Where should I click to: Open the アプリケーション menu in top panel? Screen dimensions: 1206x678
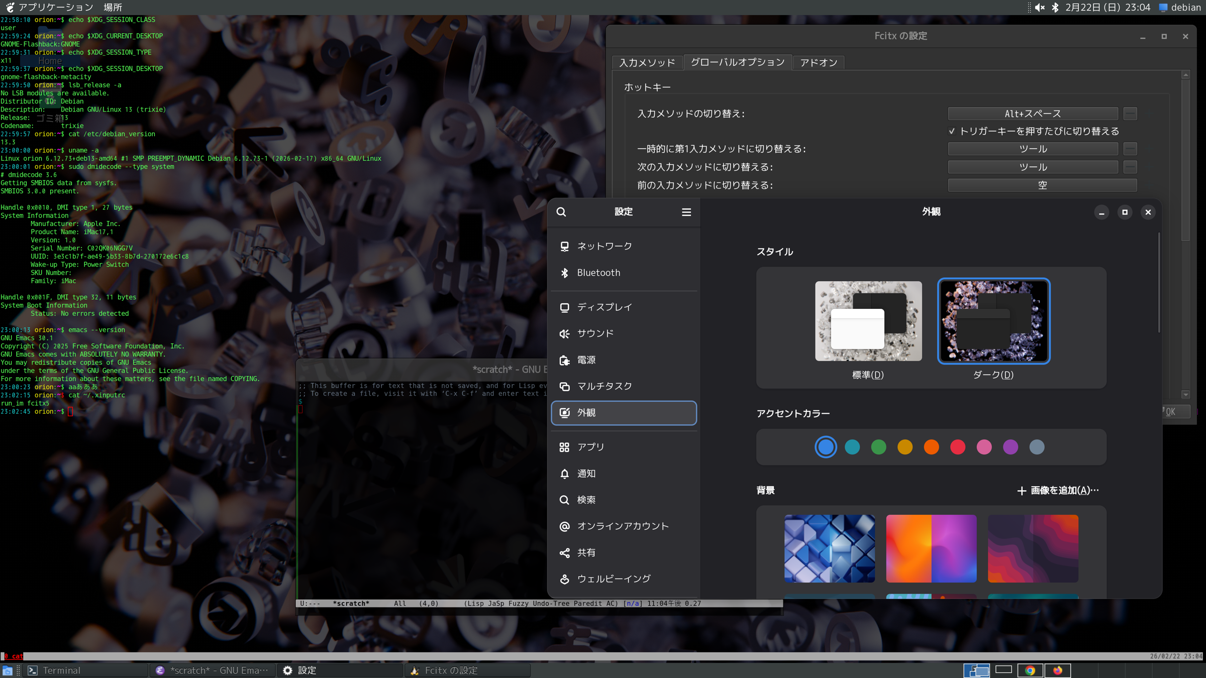pyautogui.click(x=55, y=8)
